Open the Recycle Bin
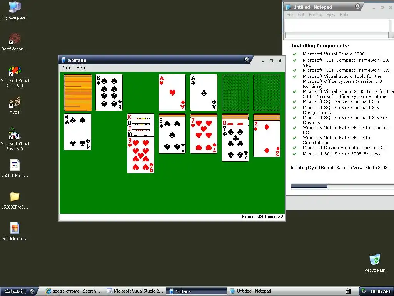Viewport: 394px width, 296px height. click(375, 263)
